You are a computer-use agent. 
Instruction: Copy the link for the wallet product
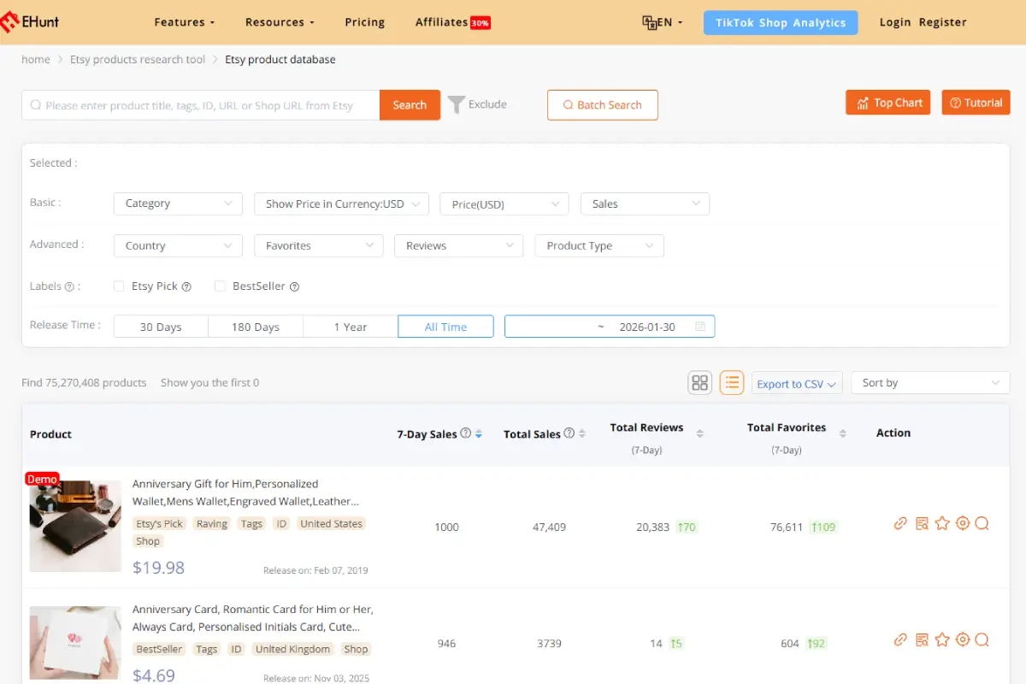900,522
